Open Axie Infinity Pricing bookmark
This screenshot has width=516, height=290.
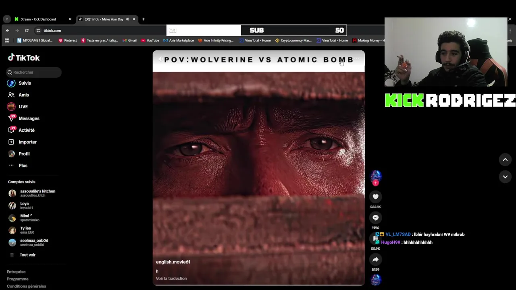[216, 40]
